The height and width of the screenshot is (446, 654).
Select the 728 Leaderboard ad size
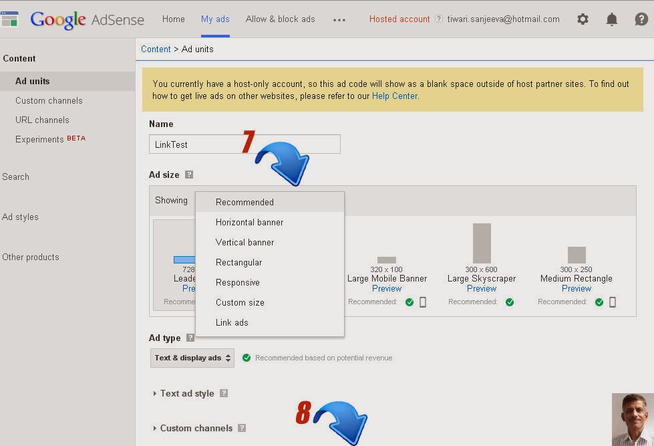point(174,265)
